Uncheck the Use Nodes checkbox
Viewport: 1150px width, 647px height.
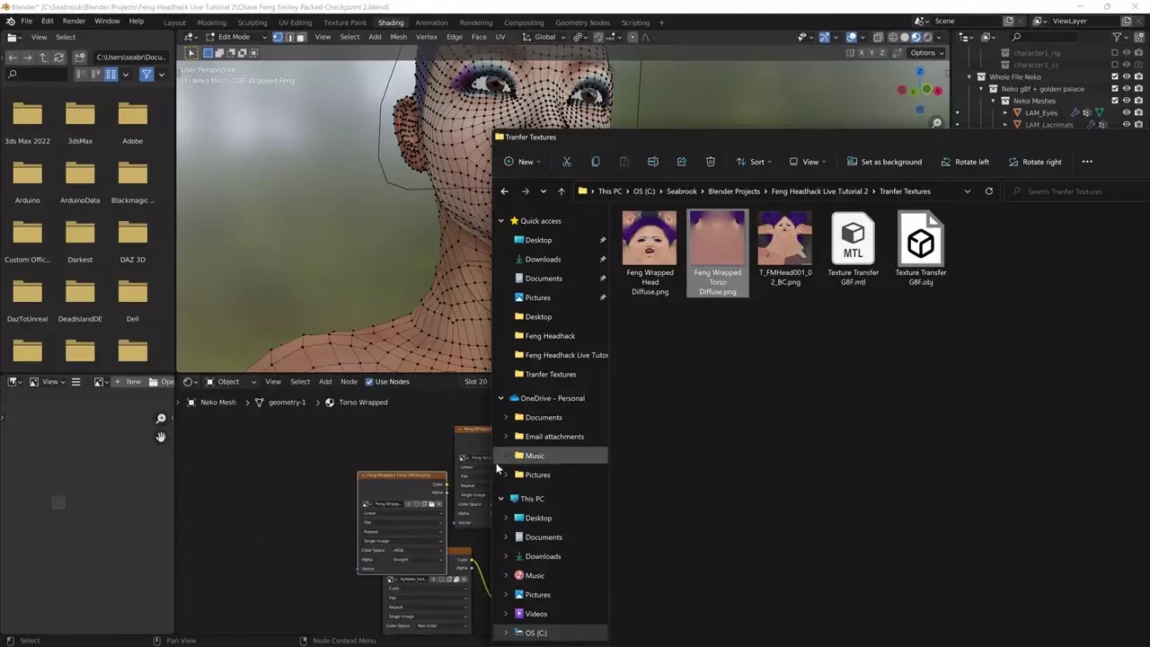tap(368, 382)
